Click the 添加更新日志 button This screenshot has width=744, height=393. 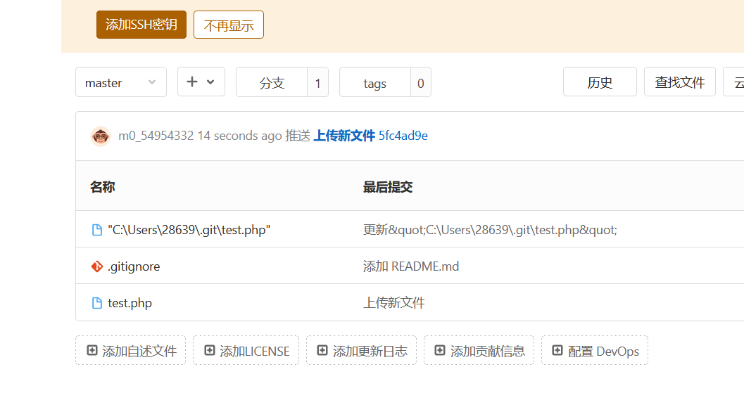pos(362,350)
